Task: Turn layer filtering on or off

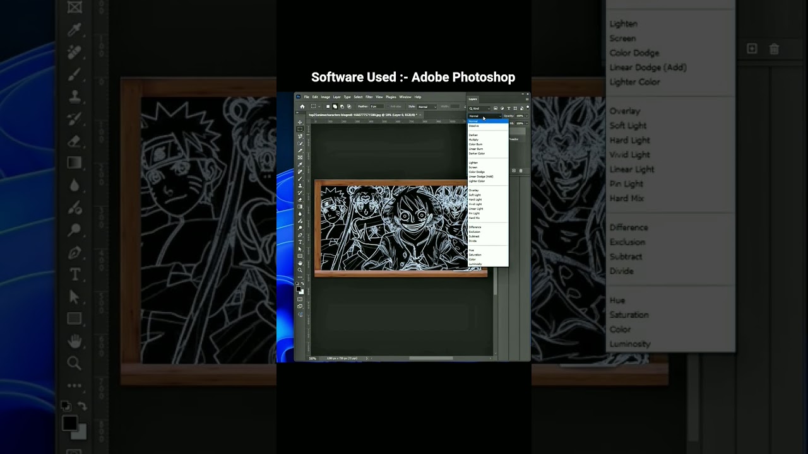Action: (x=527, y=108)
